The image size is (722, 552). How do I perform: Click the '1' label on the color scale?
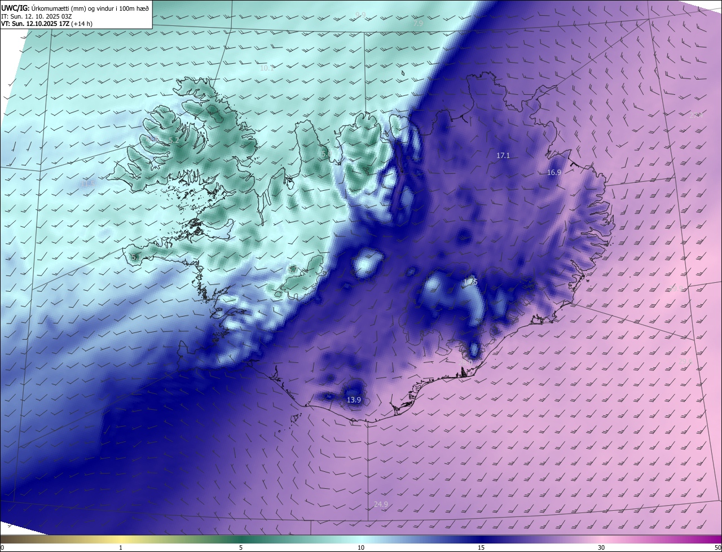click(121, 547)
